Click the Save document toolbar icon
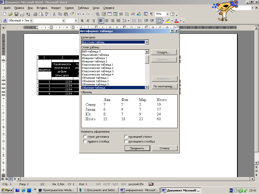 tap(16, 14)
